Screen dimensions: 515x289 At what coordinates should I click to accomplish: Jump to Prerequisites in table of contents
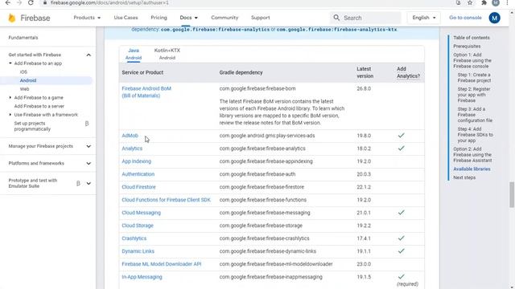[x=467, y=47]
